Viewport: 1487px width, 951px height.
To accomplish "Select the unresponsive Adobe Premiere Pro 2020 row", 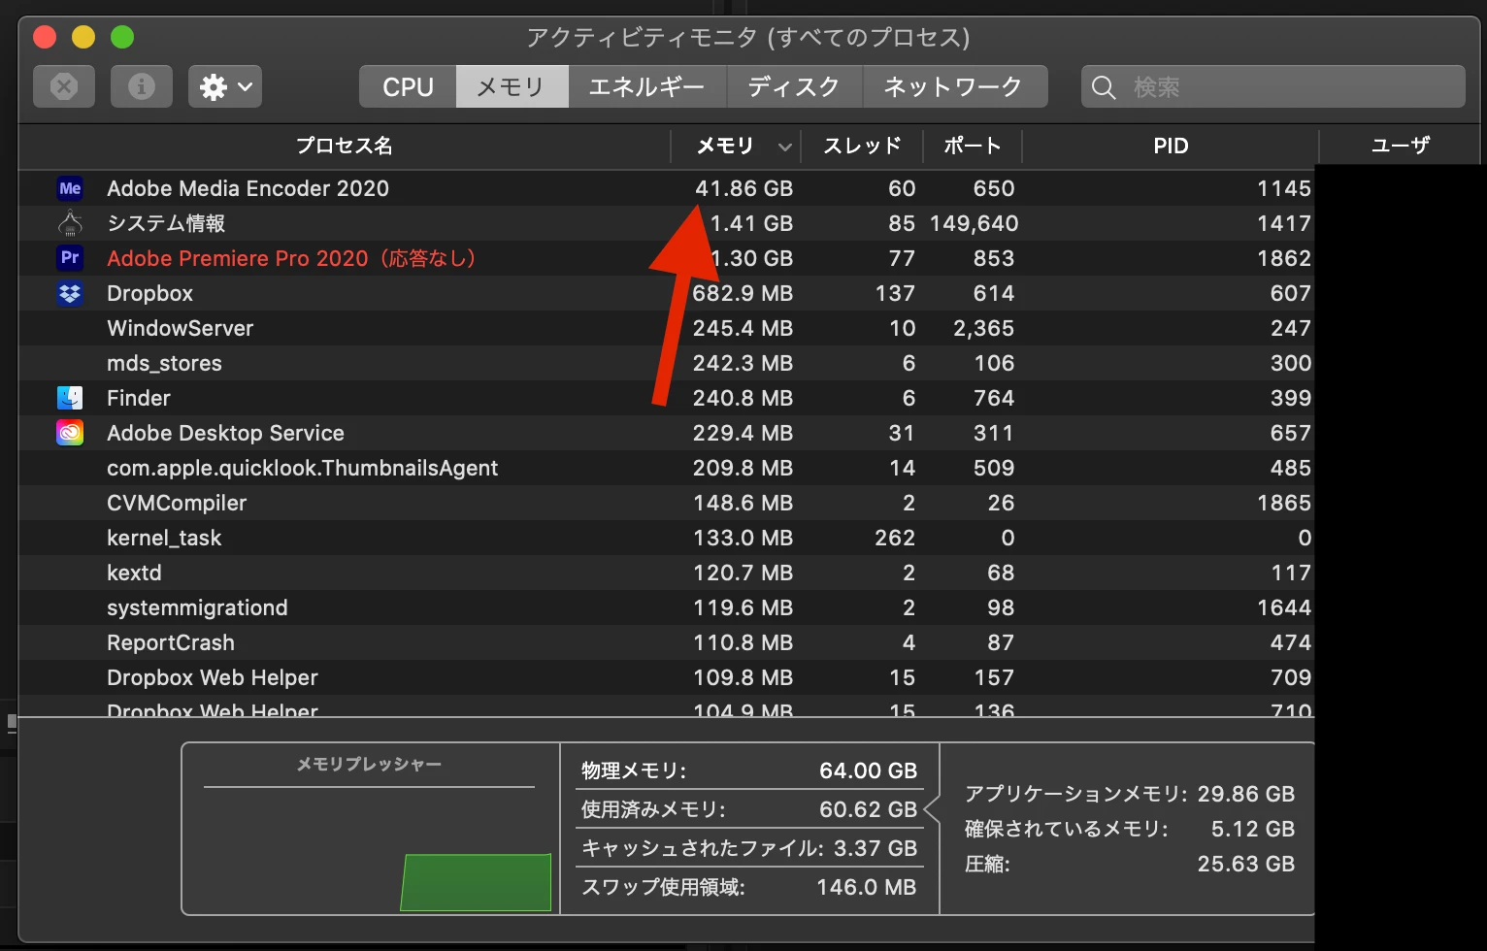I will (x=667, y=258).
